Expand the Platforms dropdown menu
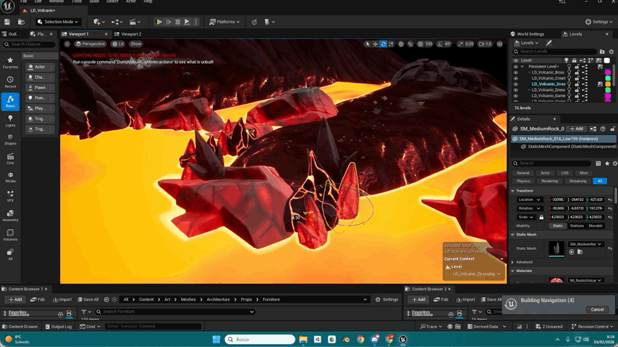This screenshot has width=618, height=347. (x=224, y=22)
